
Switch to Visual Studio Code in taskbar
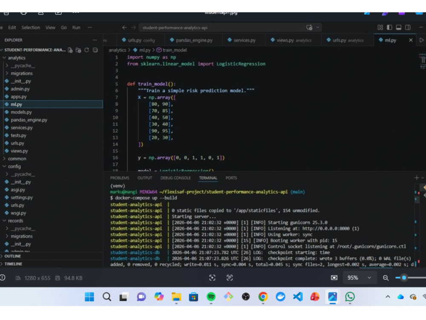(x=298, y=297)
